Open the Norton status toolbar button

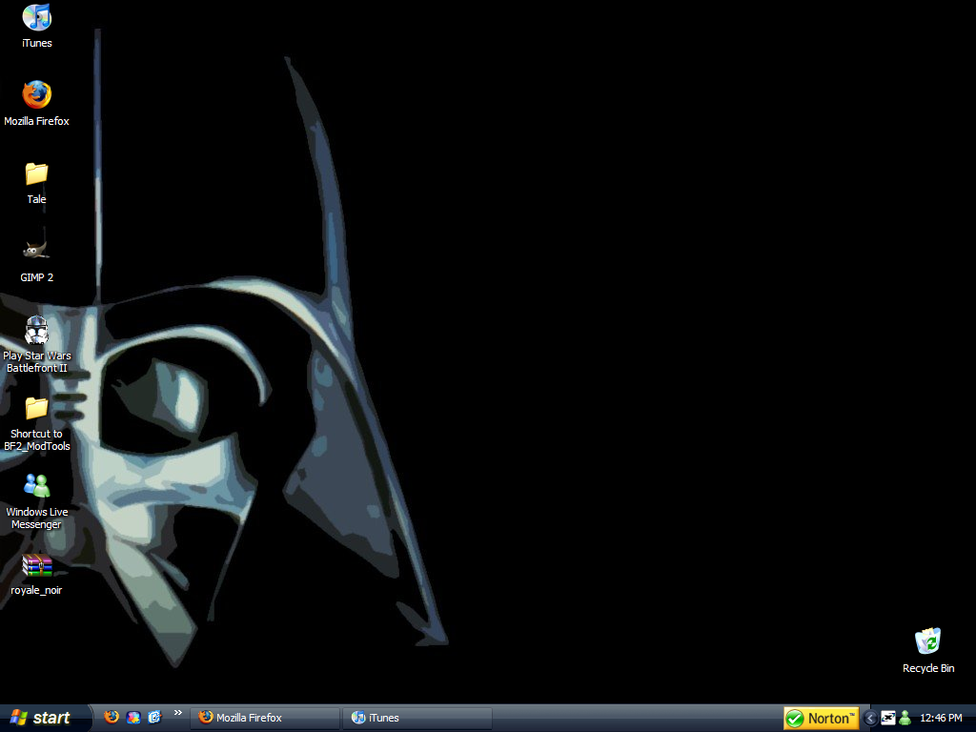pyautogui.click(x=821, y=719)
